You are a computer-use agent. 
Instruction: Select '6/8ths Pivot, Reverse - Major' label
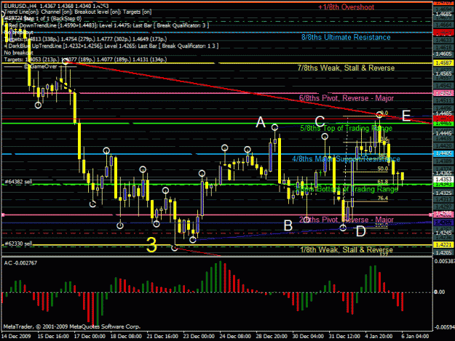point(347,98)
